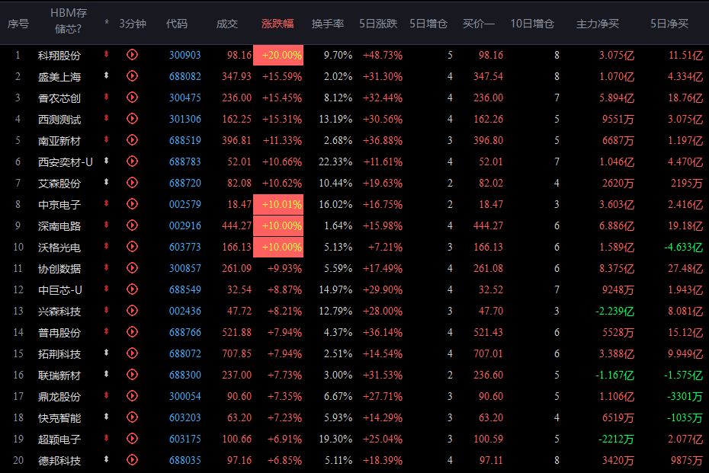Click the 22.33% turnover rate value
This screenshot has height=473, width=709.
pyautogui.click(x=335, y=161)
